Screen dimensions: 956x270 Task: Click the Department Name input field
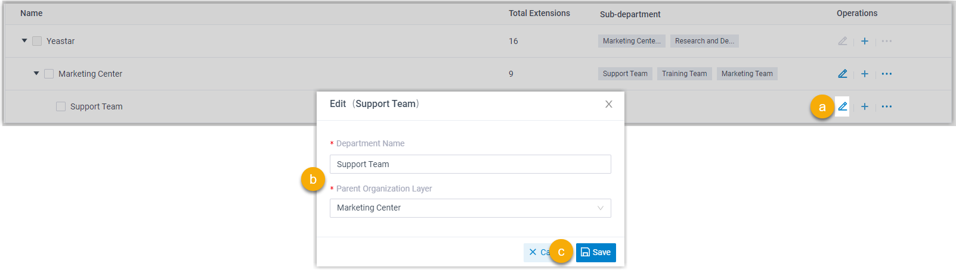[x=470, y=164]
